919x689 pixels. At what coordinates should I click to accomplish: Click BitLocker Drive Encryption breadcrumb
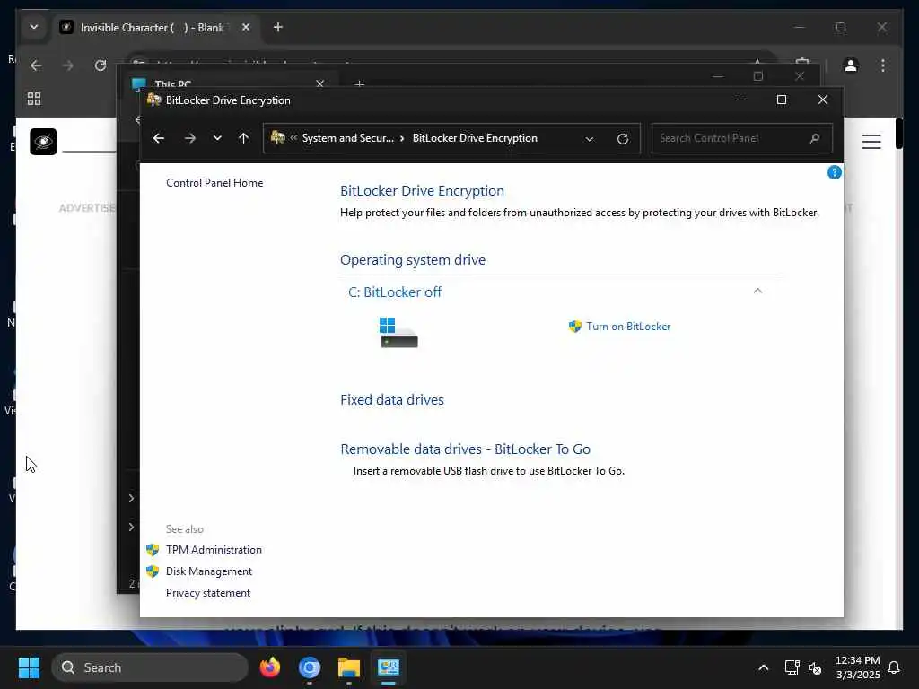tap(475, 138)
